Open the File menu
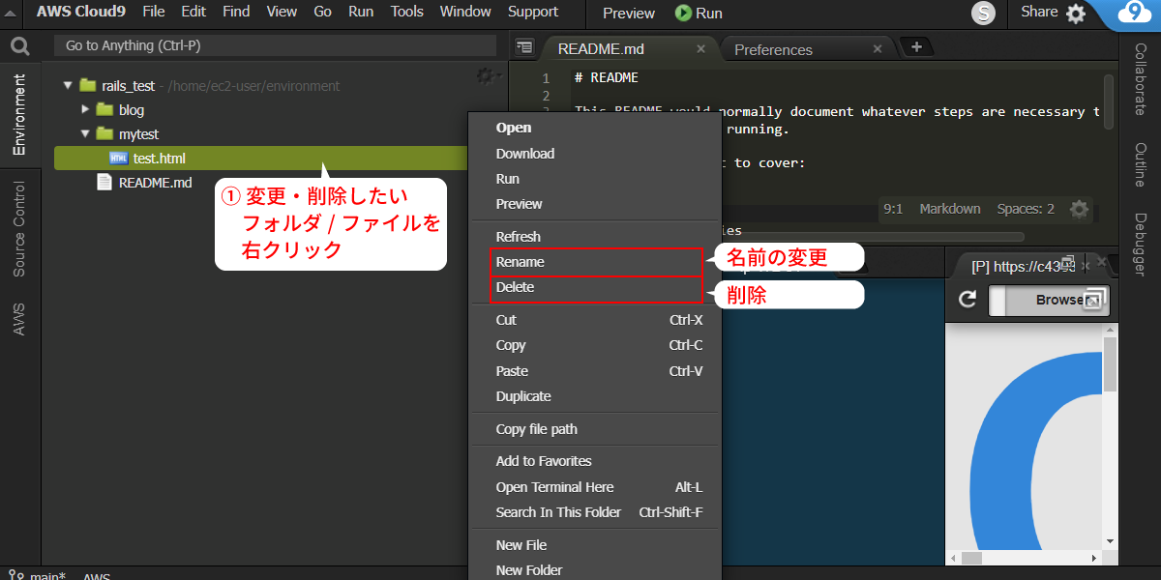This screenshot has width=1161, height=580. 154,12
